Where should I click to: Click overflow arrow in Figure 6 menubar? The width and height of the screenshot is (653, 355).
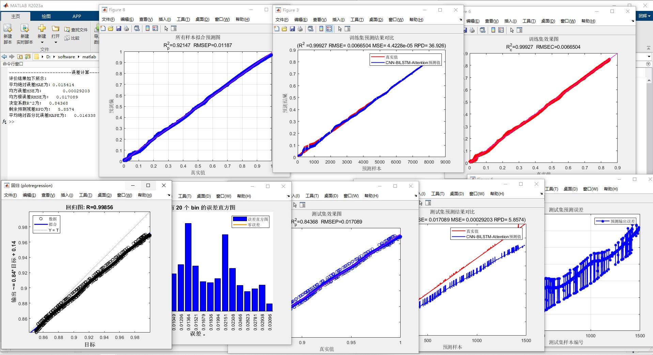click(633, 21)
